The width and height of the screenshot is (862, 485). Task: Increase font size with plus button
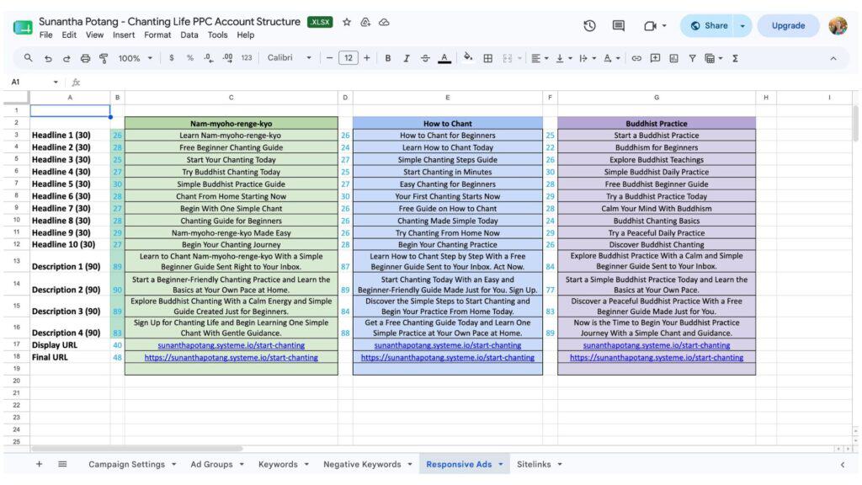pos(367,58)
